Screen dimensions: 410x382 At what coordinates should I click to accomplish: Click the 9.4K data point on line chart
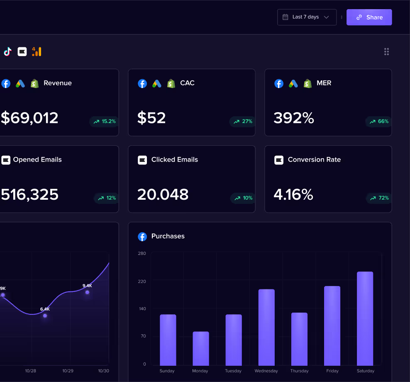87,292
